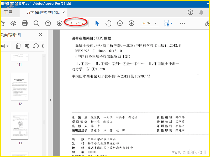Open the 工具 tab

pyautogui.click(x=8, y=12)
